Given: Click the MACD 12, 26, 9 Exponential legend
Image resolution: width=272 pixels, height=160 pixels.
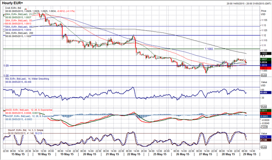Looking at the screenshot, I should 29,110.
